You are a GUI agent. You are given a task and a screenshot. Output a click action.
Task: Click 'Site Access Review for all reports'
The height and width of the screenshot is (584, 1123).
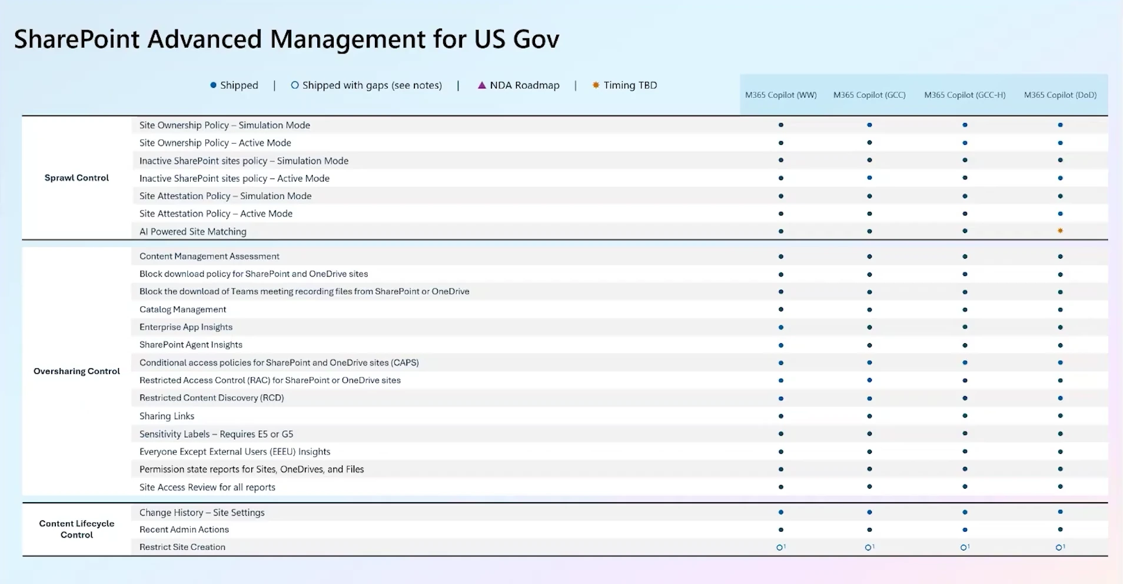[x=207, y=487]
